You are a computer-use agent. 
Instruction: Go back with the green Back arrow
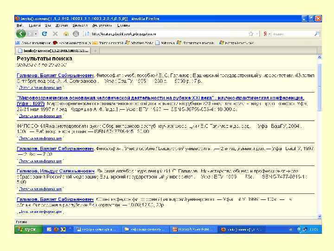pos(21,34)
